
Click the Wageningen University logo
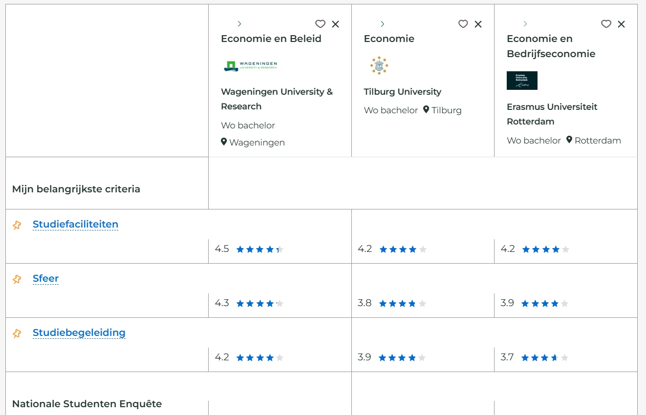click(x=250, y=66)
